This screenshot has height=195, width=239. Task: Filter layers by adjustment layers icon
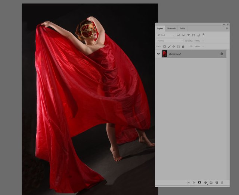183,35
